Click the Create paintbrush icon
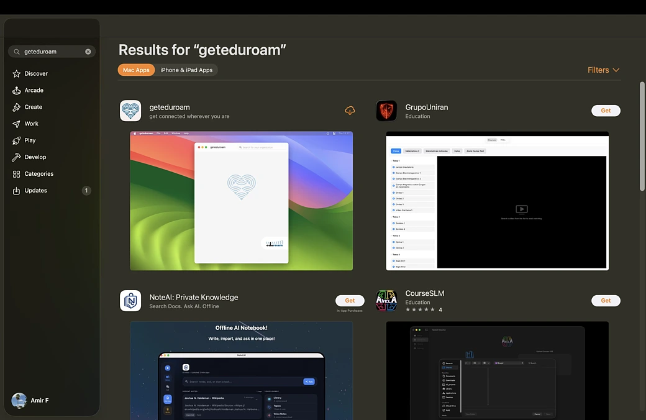Screen dimensions: 646x420 click(17, 107)
